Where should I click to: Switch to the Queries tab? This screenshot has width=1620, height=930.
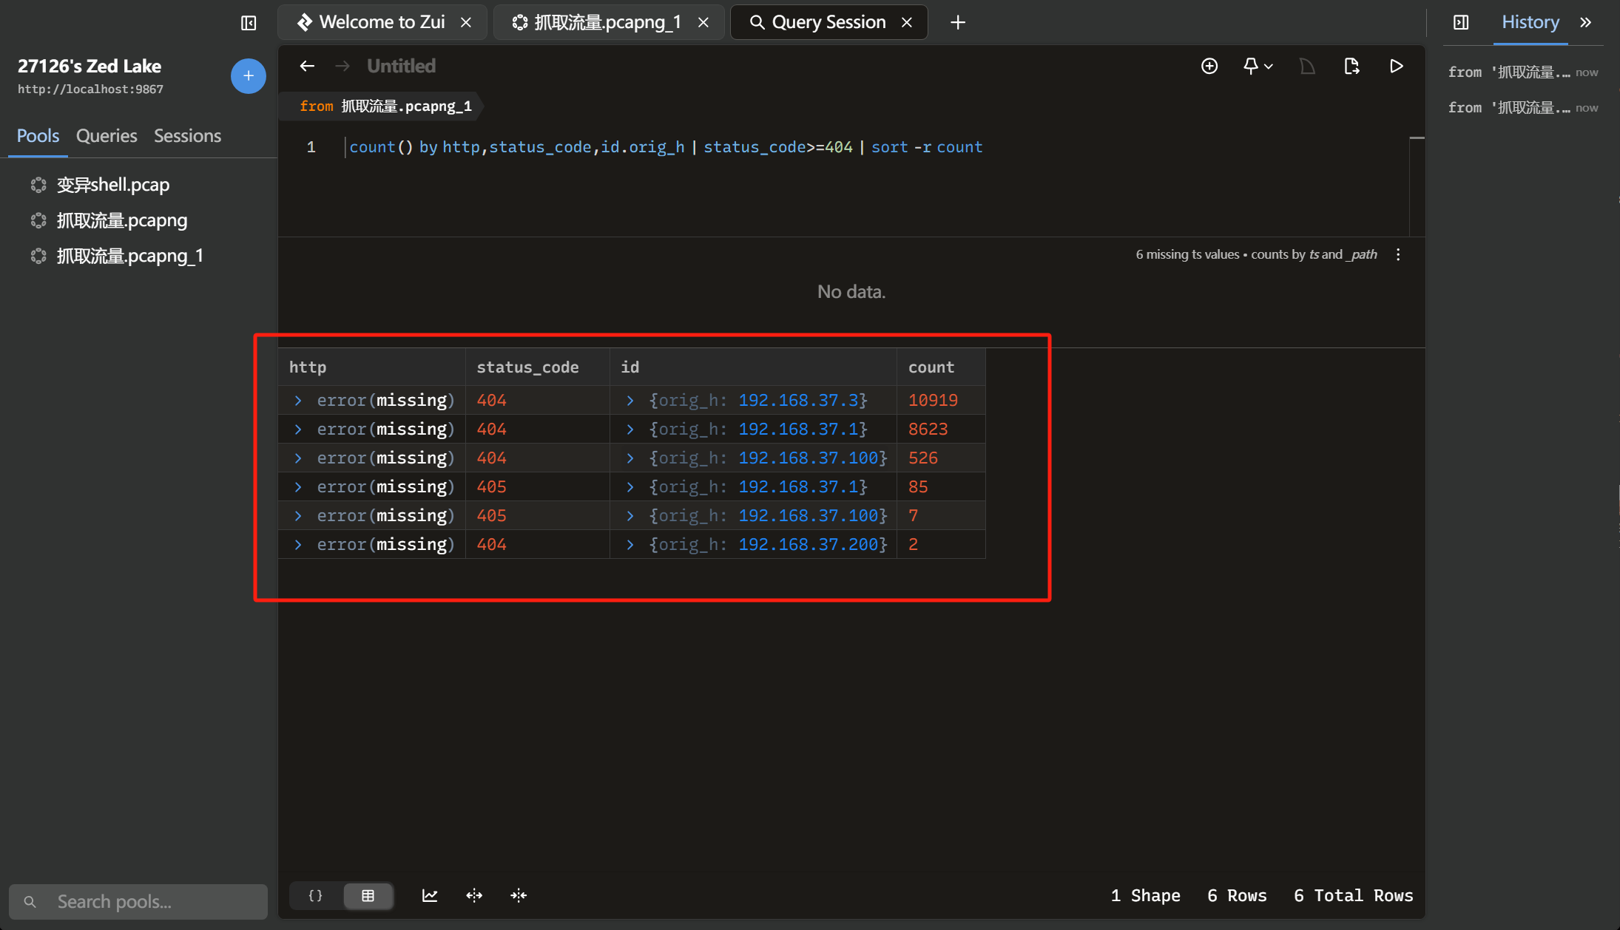pyautogui.click(x=107, y=136)
